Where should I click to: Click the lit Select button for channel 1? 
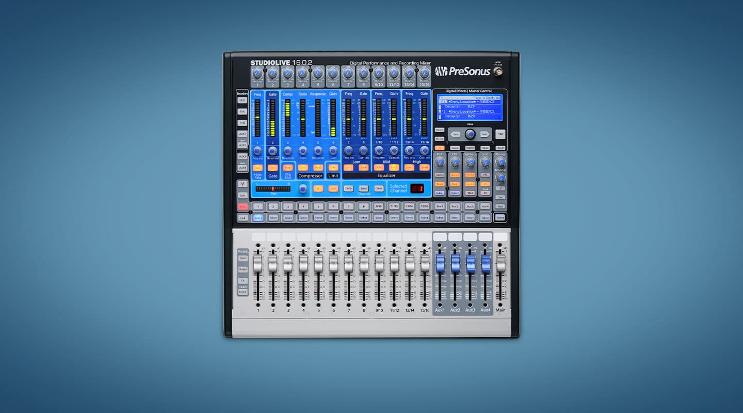tap(258, 218)
